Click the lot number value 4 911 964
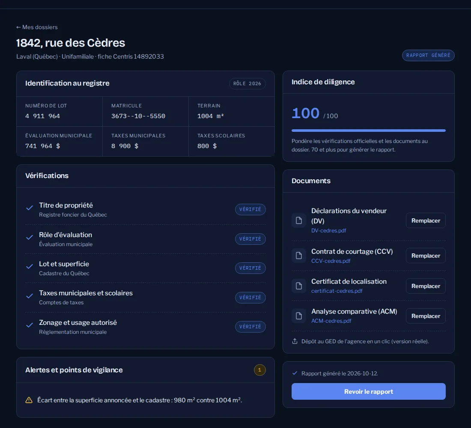The height and width of the screenshot is (428, 471). (x=42, y=116)
